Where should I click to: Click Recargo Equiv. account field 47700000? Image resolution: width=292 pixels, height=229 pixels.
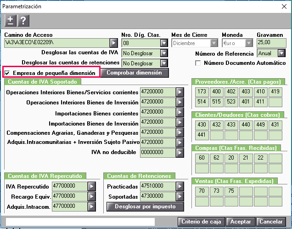point(70,196)
